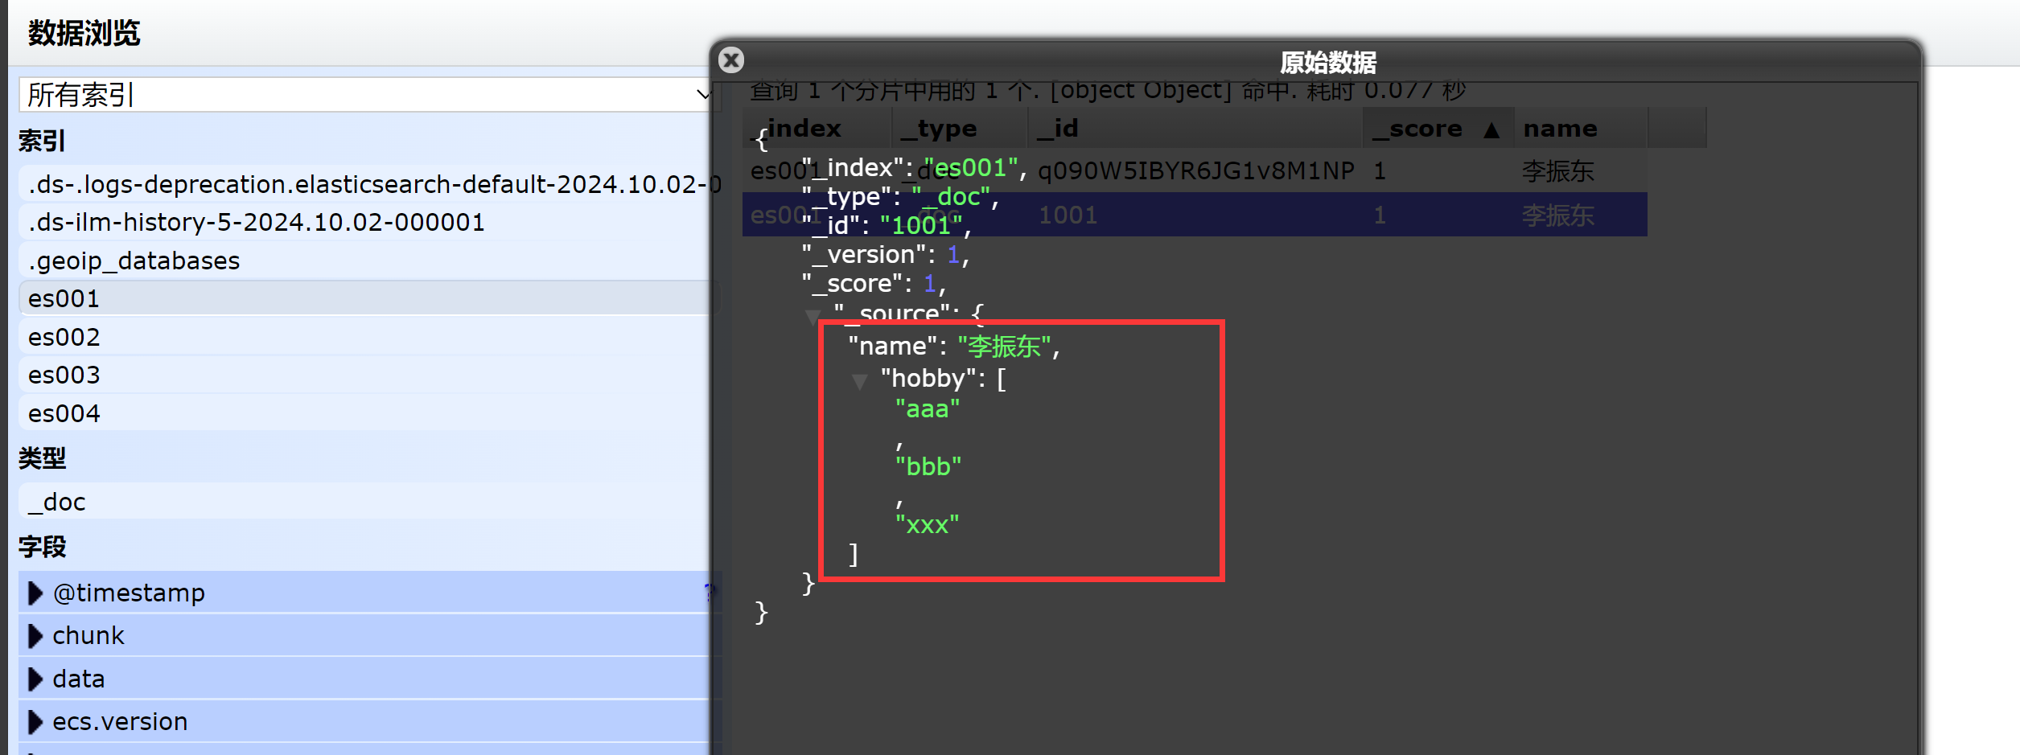The image size is (2020, 755).
Task: Click the "bbb" hobby value
Action: 928,466
